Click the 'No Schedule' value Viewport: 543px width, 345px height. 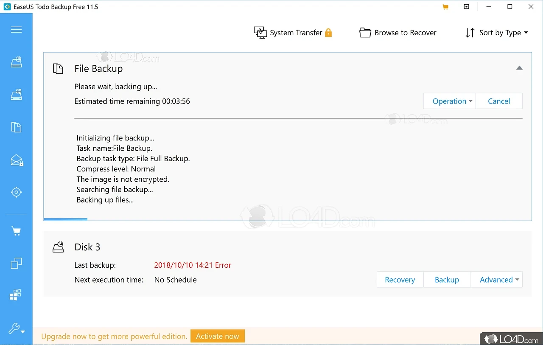pos(176,280)
